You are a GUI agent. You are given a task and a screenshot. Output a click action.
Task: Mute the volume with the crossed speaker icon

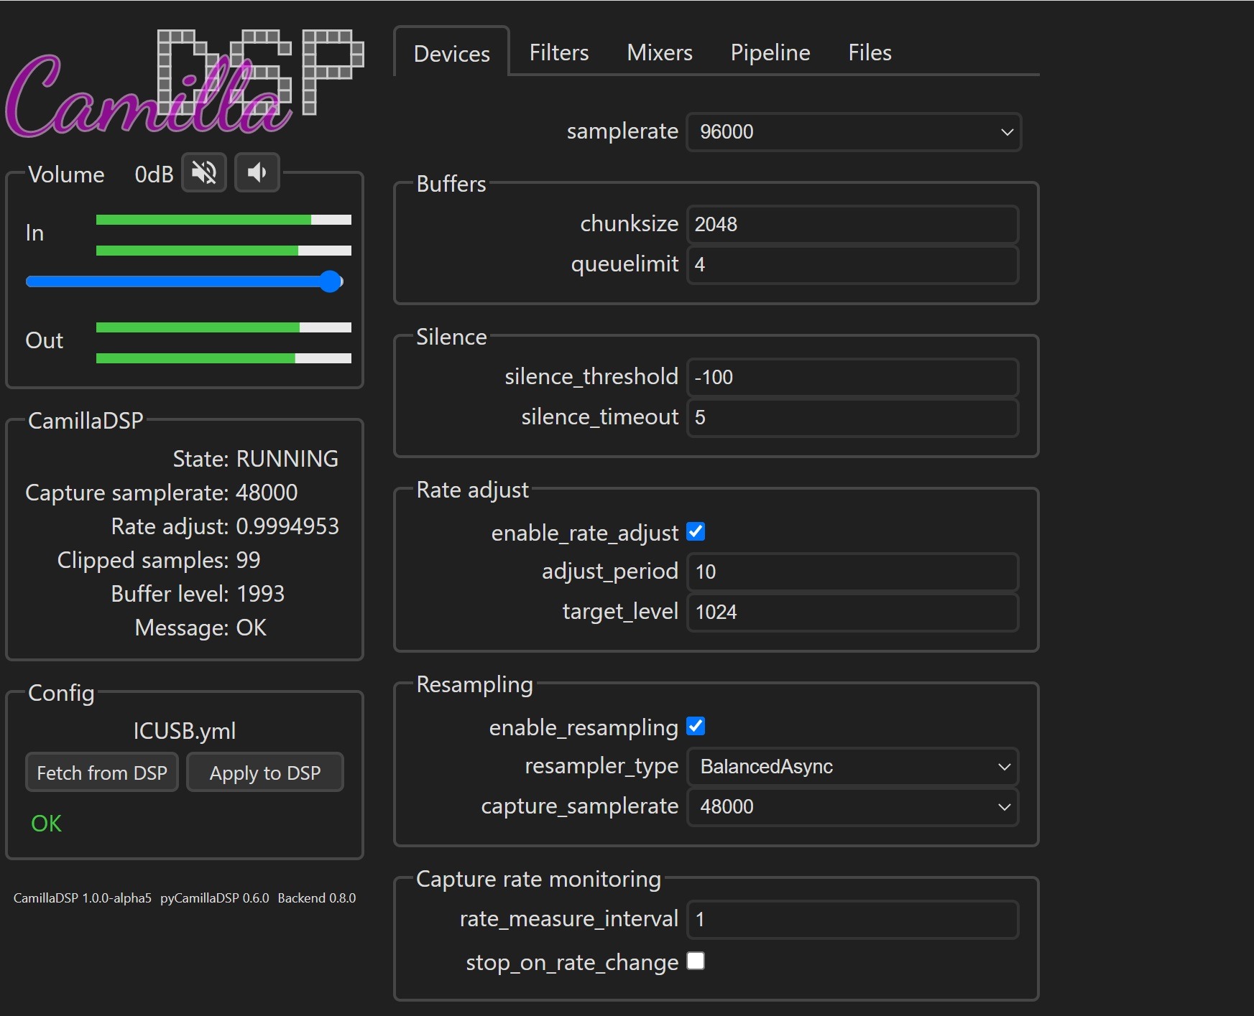point(204,172)
